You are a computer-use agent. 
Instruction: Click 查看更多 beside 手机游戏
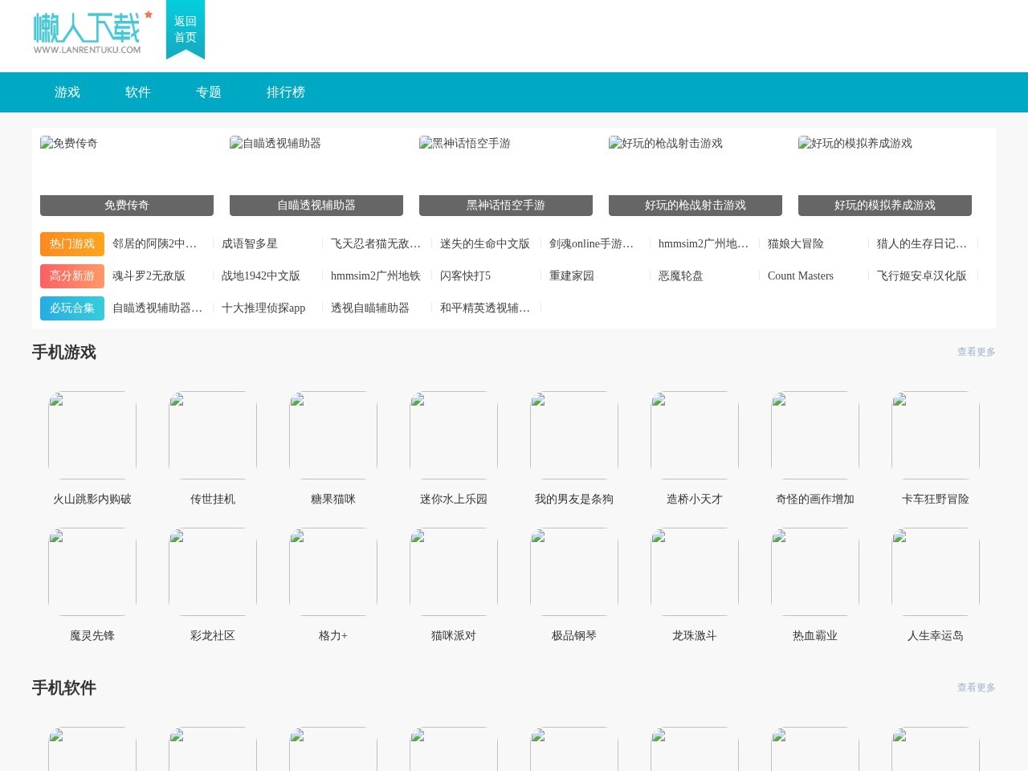tap(976, 352)
